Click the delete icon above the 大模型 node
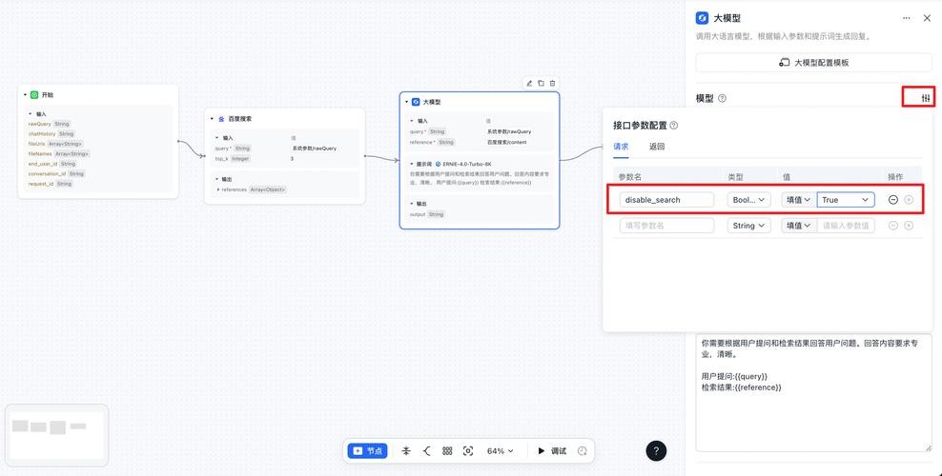942x476 pixels. [552, 83]
